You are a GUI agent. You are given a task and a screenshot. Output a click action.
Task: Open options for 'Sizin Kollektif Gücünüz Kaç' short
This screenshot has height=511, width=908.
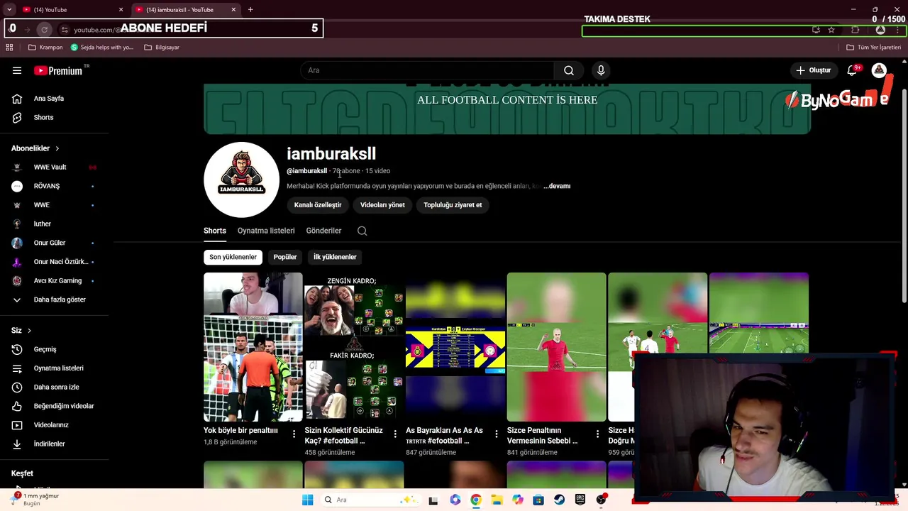click(395, 434)
